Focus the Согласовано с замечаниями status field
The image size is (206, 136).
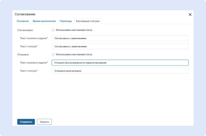coord(120,46)
